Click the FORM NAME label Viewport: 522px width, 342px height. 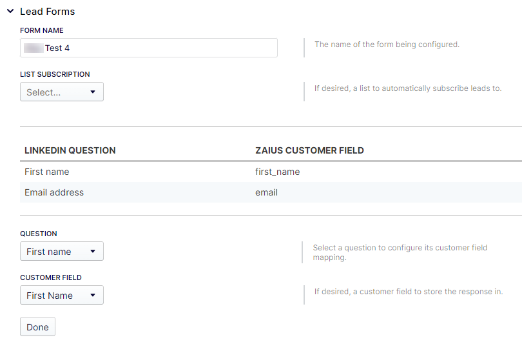tap(42, 30)
